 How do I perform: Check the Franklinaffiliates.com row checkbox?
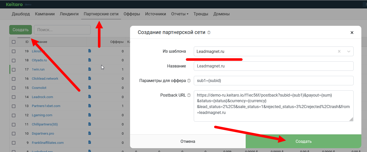pyautogui.click(x=14, y=143)
